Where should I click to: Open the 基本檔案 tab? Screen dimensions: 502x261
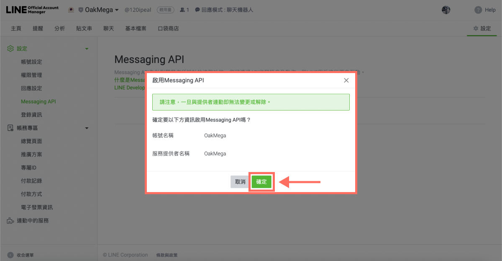[x=136, y=28]
